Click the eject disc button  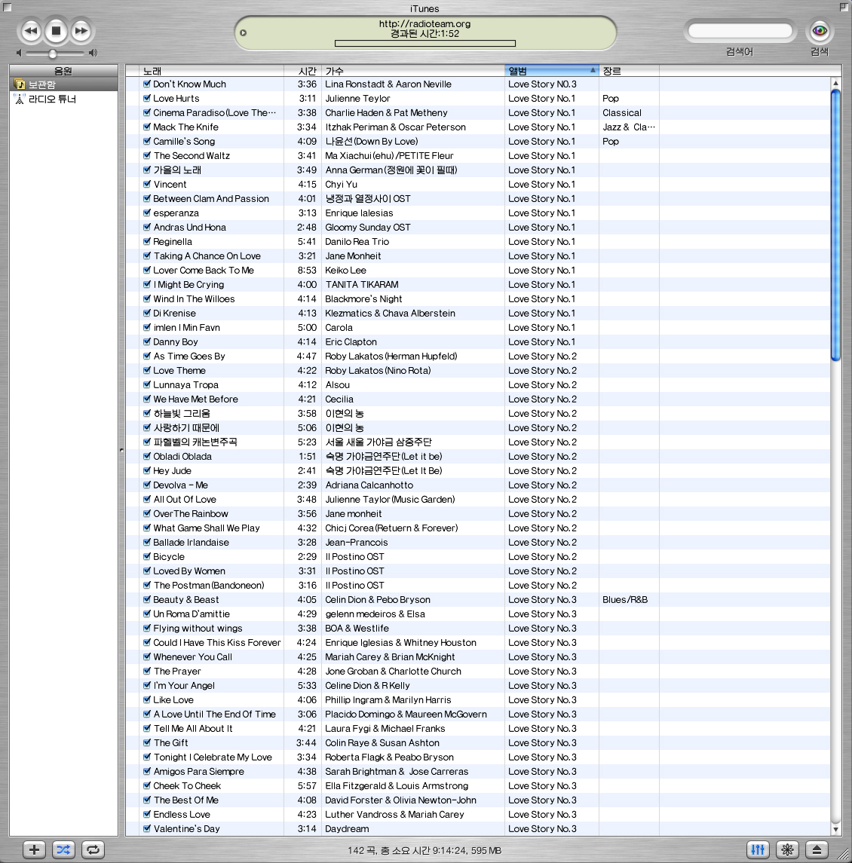pyautogui.click(x=817, y=849)
